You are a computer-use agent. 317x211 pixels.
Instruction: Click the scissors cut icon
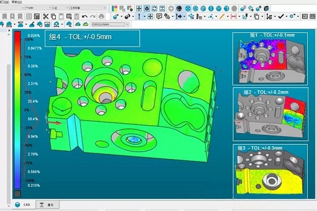(46, 16)
